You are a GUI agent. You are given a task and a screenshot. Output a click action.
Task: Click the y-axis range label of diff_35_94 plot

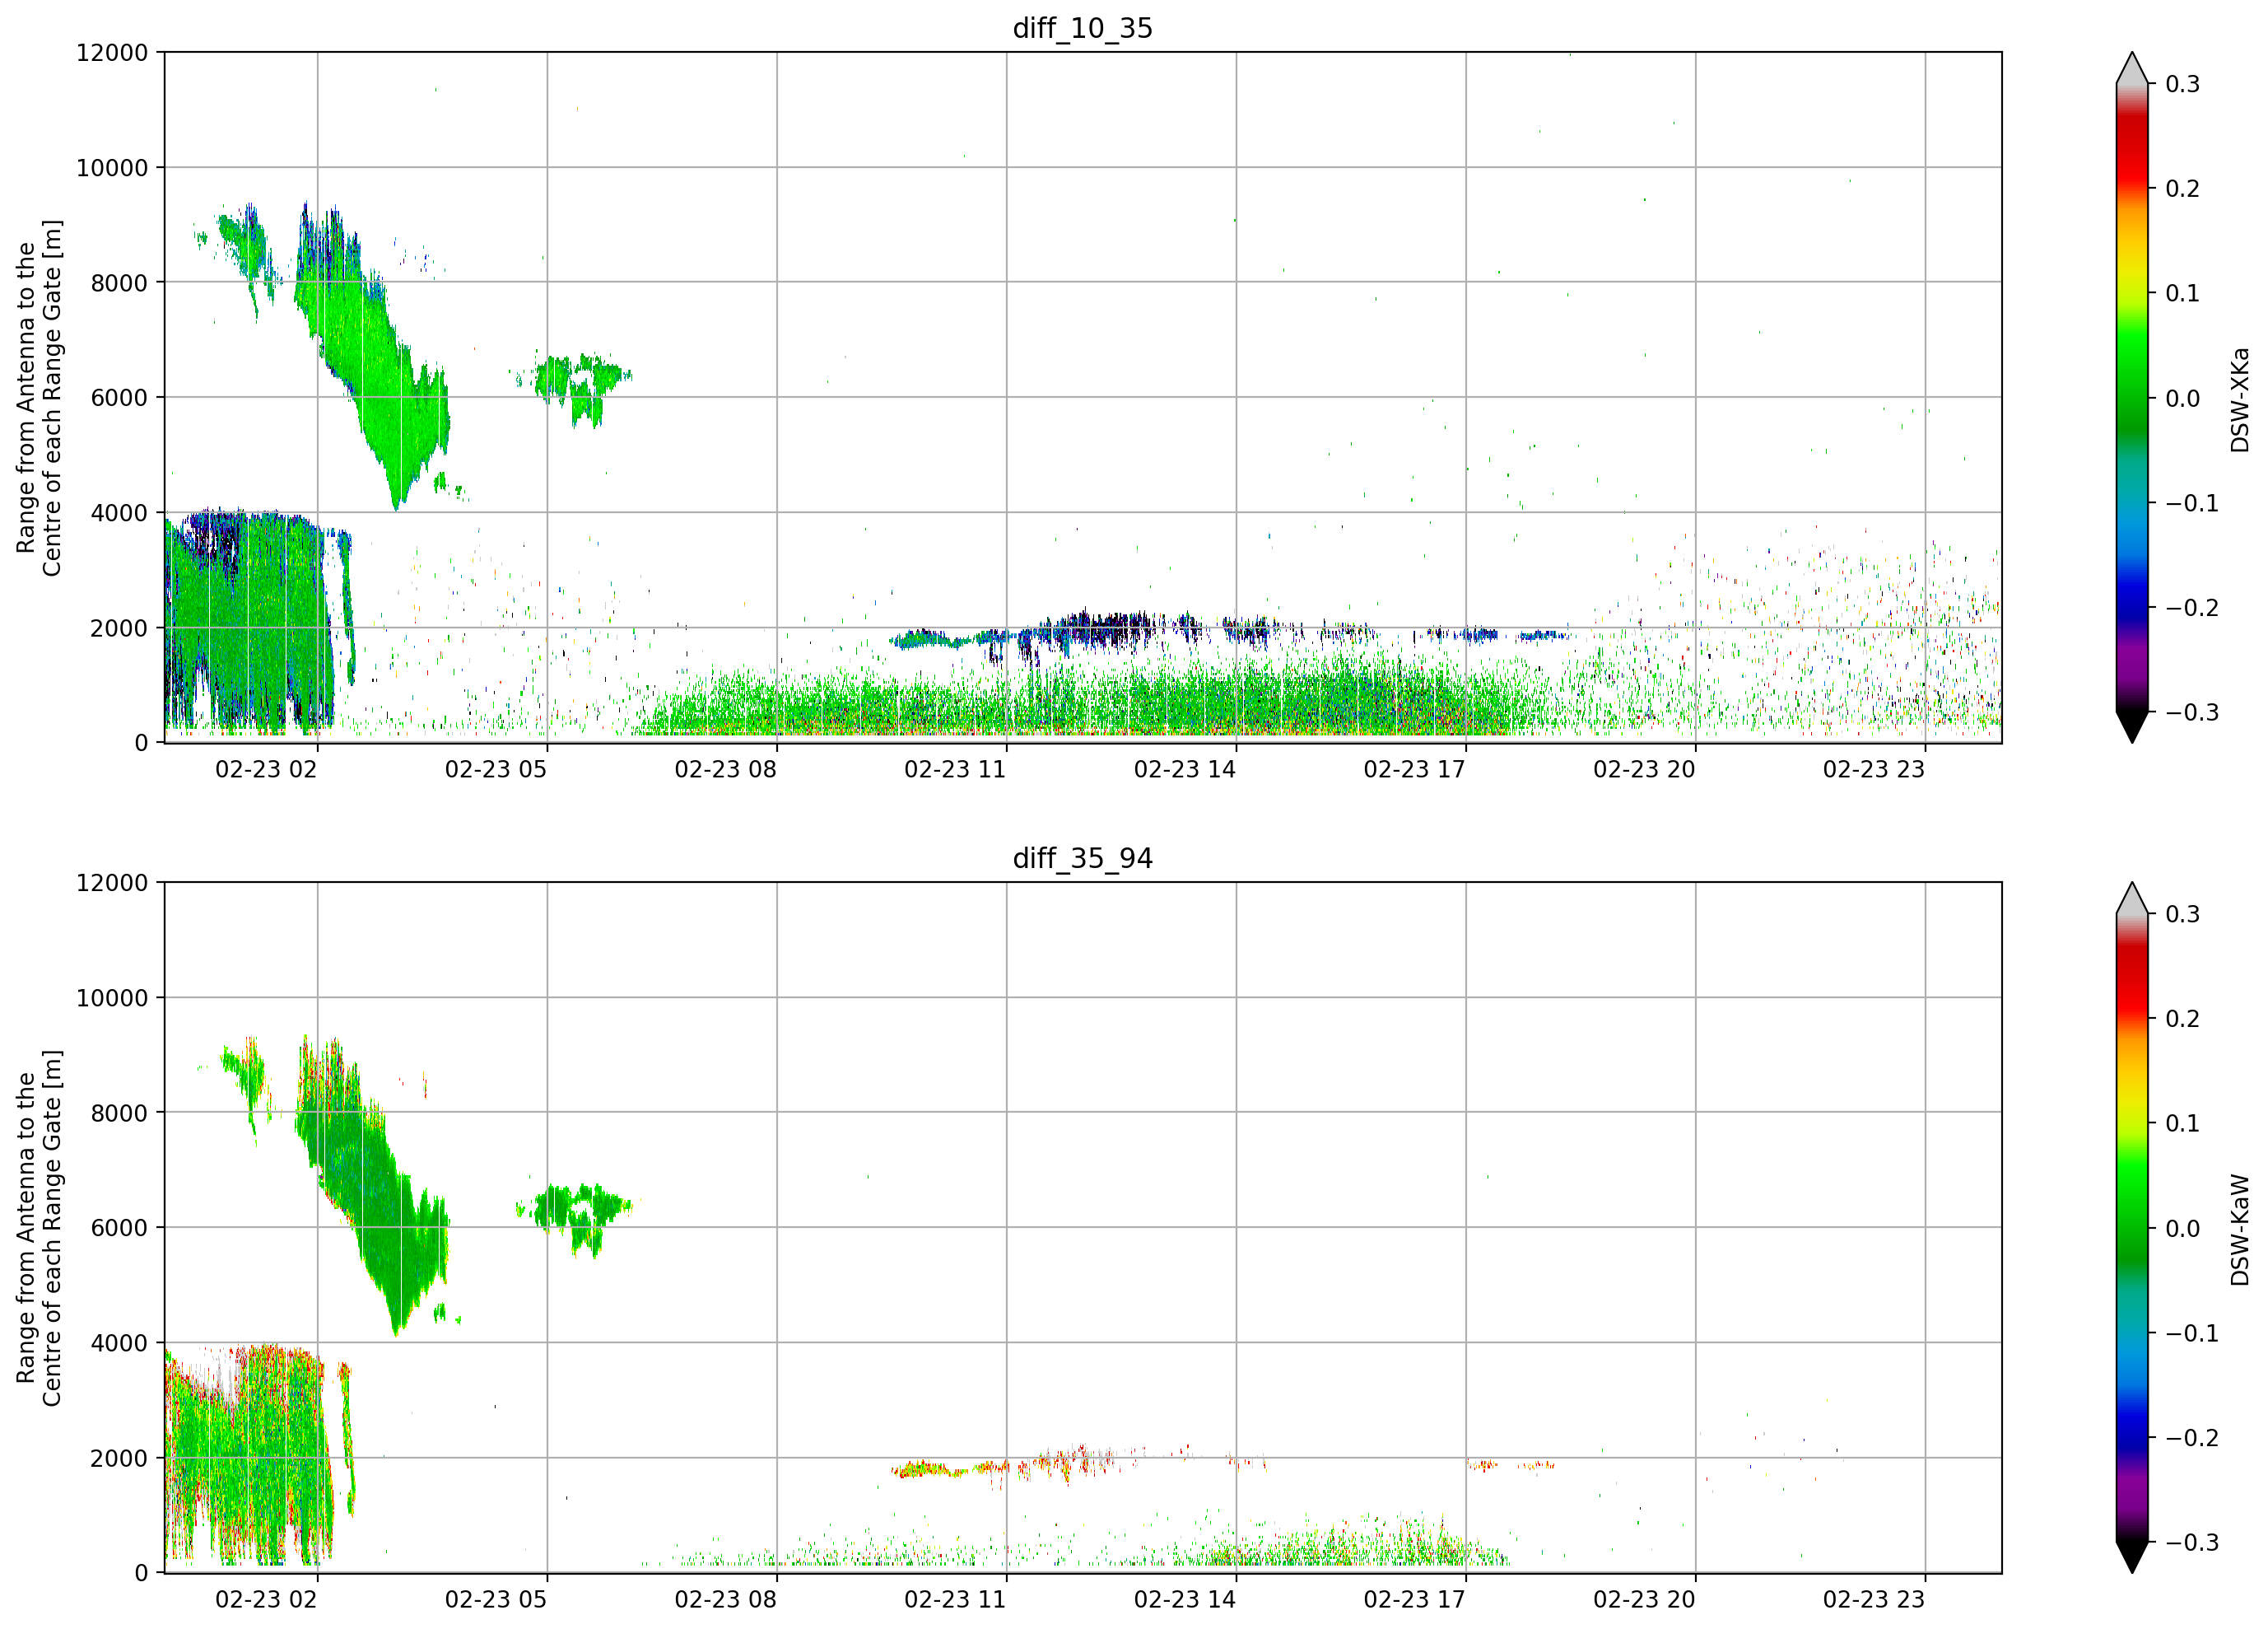tap(39, 1228)
